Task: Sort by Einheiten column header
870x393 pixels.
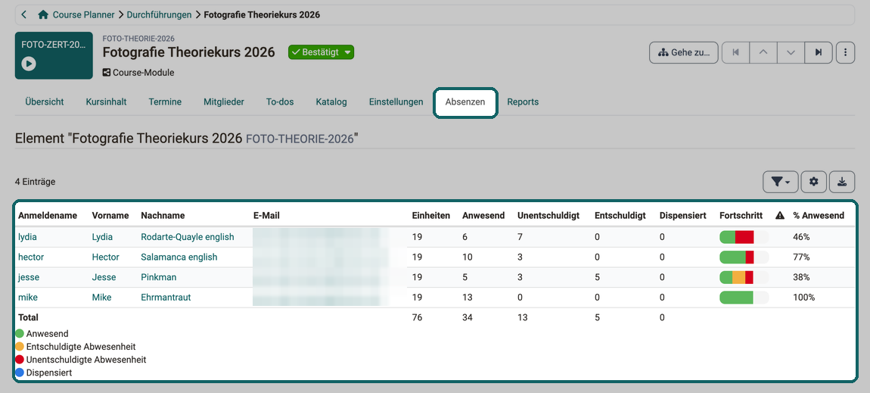Action: pyautogui.click(x=431, y=215)
